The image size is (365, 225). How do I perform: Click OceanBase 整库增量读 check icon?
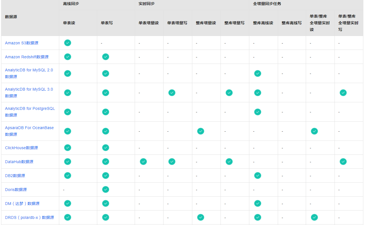pyautogui.click(x=201, y=131)
